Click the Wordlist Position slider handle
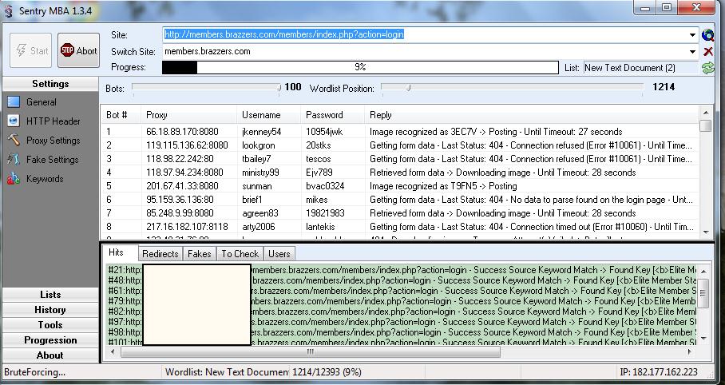The height and width of the screenshot is (385, 725). click(408, 87)
